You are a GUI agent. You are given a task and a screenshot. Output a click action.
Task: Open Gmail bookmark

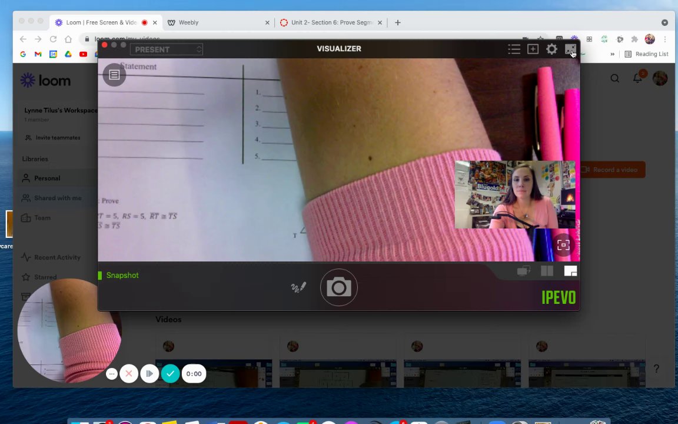click(38, 54)
